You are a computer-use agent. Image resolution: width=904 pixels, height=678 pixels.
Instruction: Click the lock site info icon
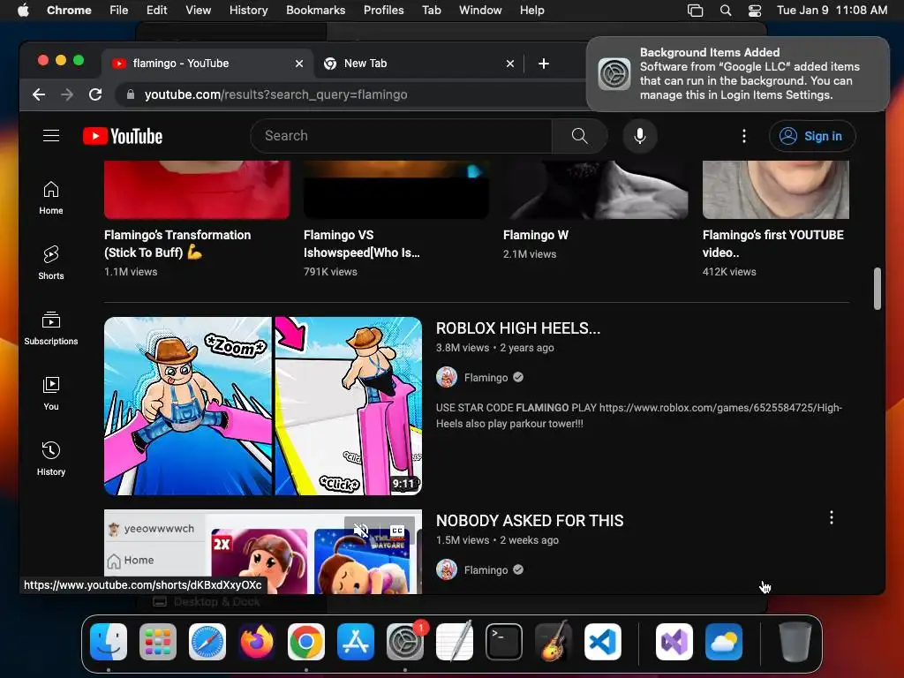coord(131,94)
